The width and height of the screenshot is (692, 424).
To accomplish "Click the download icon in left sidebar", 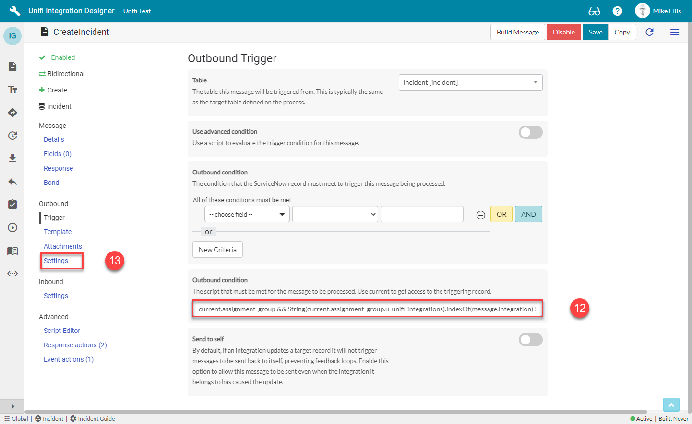I will (x=12, y=159).
